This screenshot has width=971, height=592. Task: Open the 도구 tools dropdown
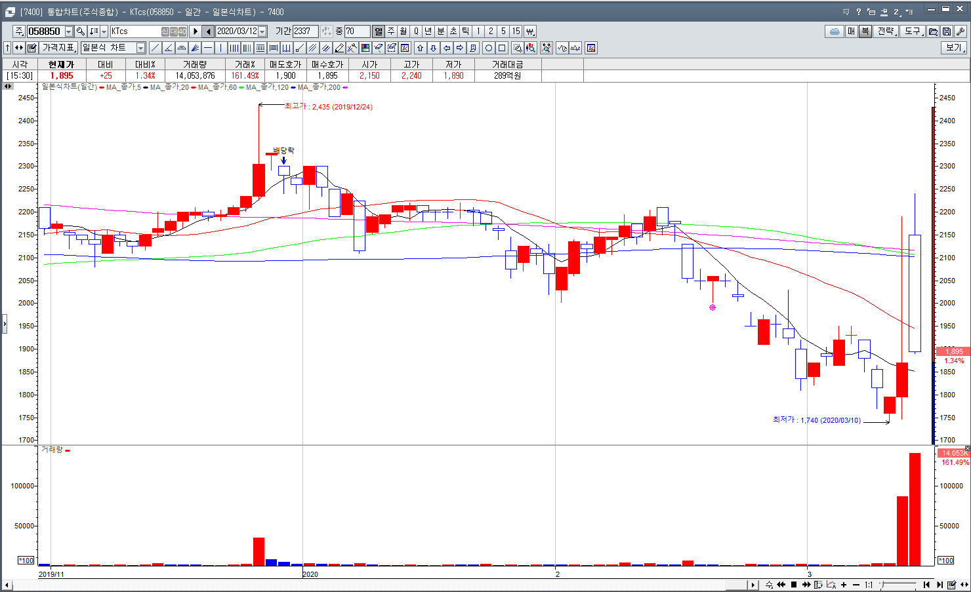pyautogui.click(x=913, y=31)
